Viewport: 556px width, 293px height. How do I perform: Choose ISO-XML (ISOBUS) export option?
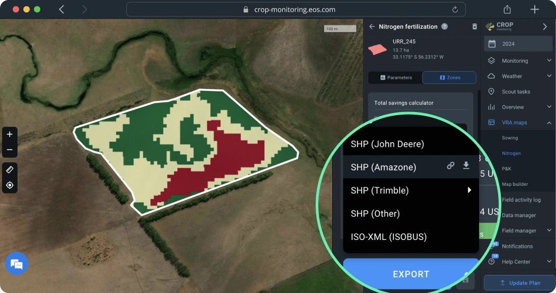pos(388,237)
